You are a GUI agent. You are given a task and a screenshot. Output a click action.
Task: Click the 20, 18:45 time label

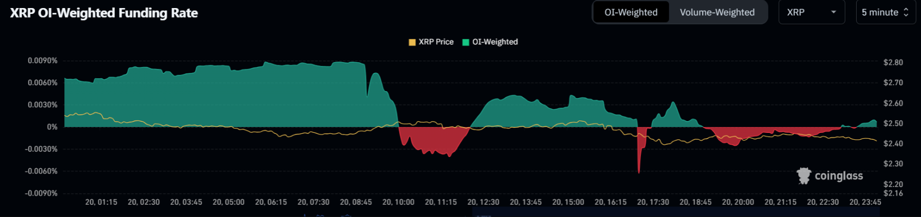click(x=695, y=202)
